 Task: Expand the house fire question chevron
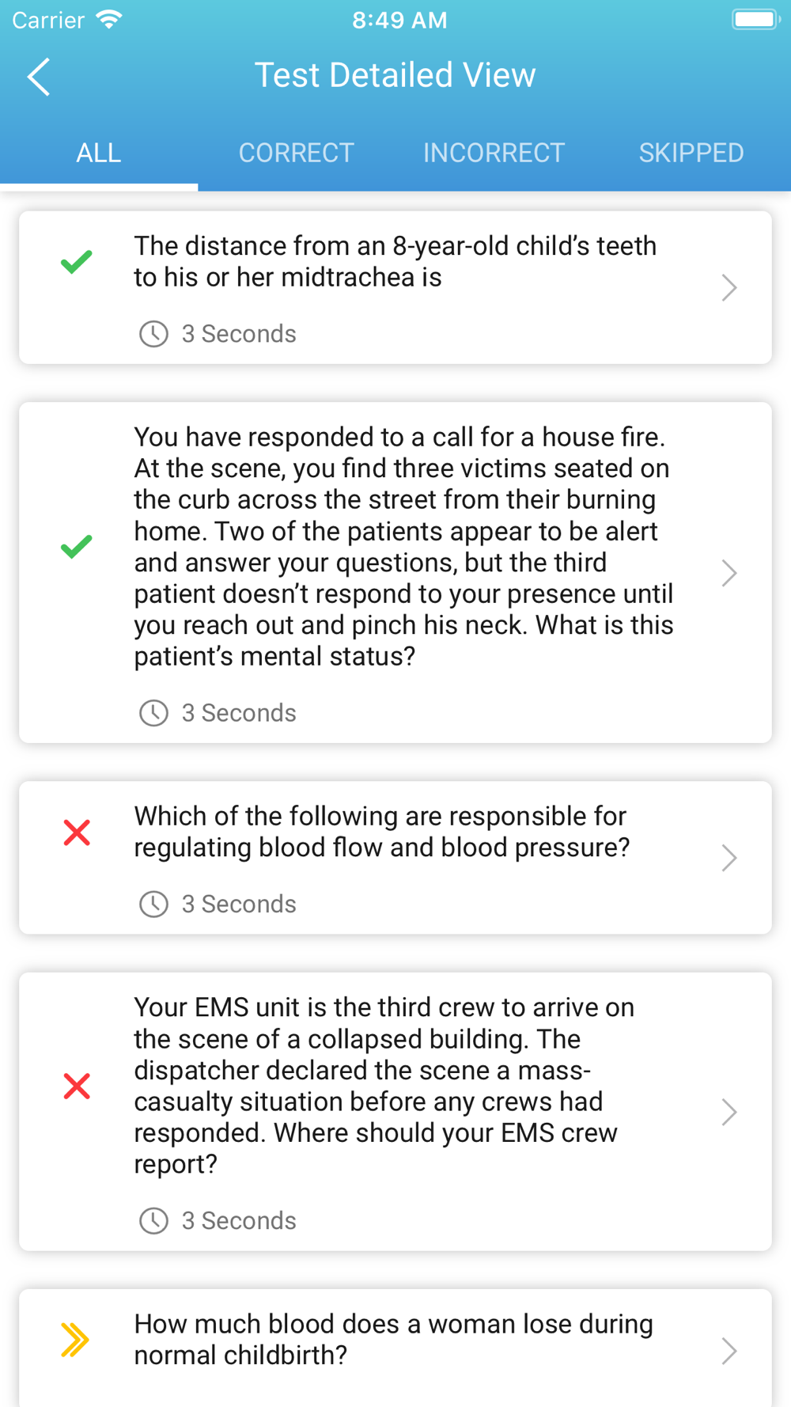tap(729, 573)
